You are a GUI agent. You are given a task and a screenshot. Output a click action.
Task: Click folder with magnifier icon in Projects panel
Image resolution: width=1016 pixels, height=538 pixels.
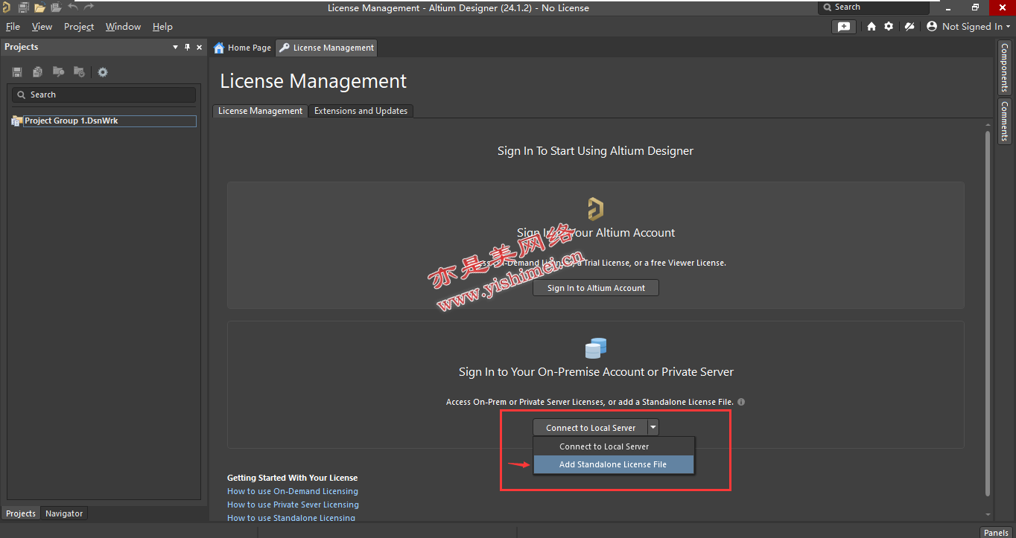58,72
